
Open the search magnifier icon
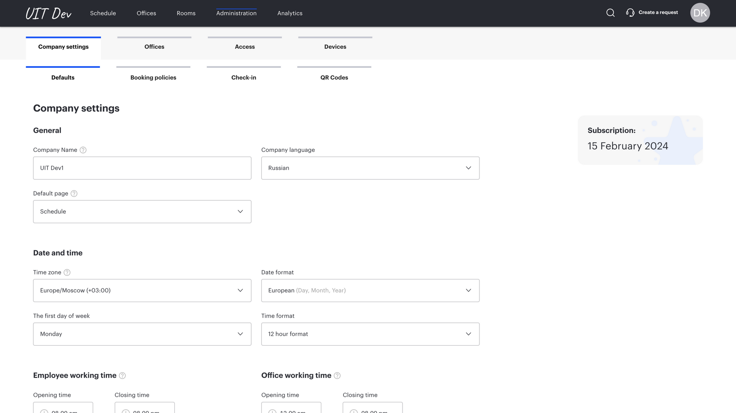(x=610, y=13)
